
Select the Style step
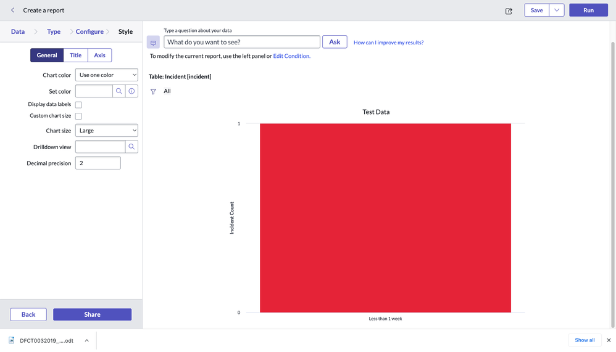(x=126, y=31)
